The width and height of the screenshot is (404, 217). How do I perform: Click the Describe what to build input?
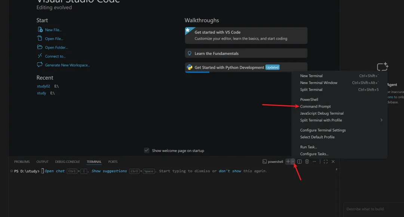374,209
